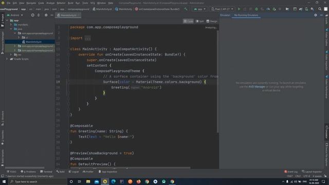
Task: Expand the folded import block
Action: (x=88, y=38)
